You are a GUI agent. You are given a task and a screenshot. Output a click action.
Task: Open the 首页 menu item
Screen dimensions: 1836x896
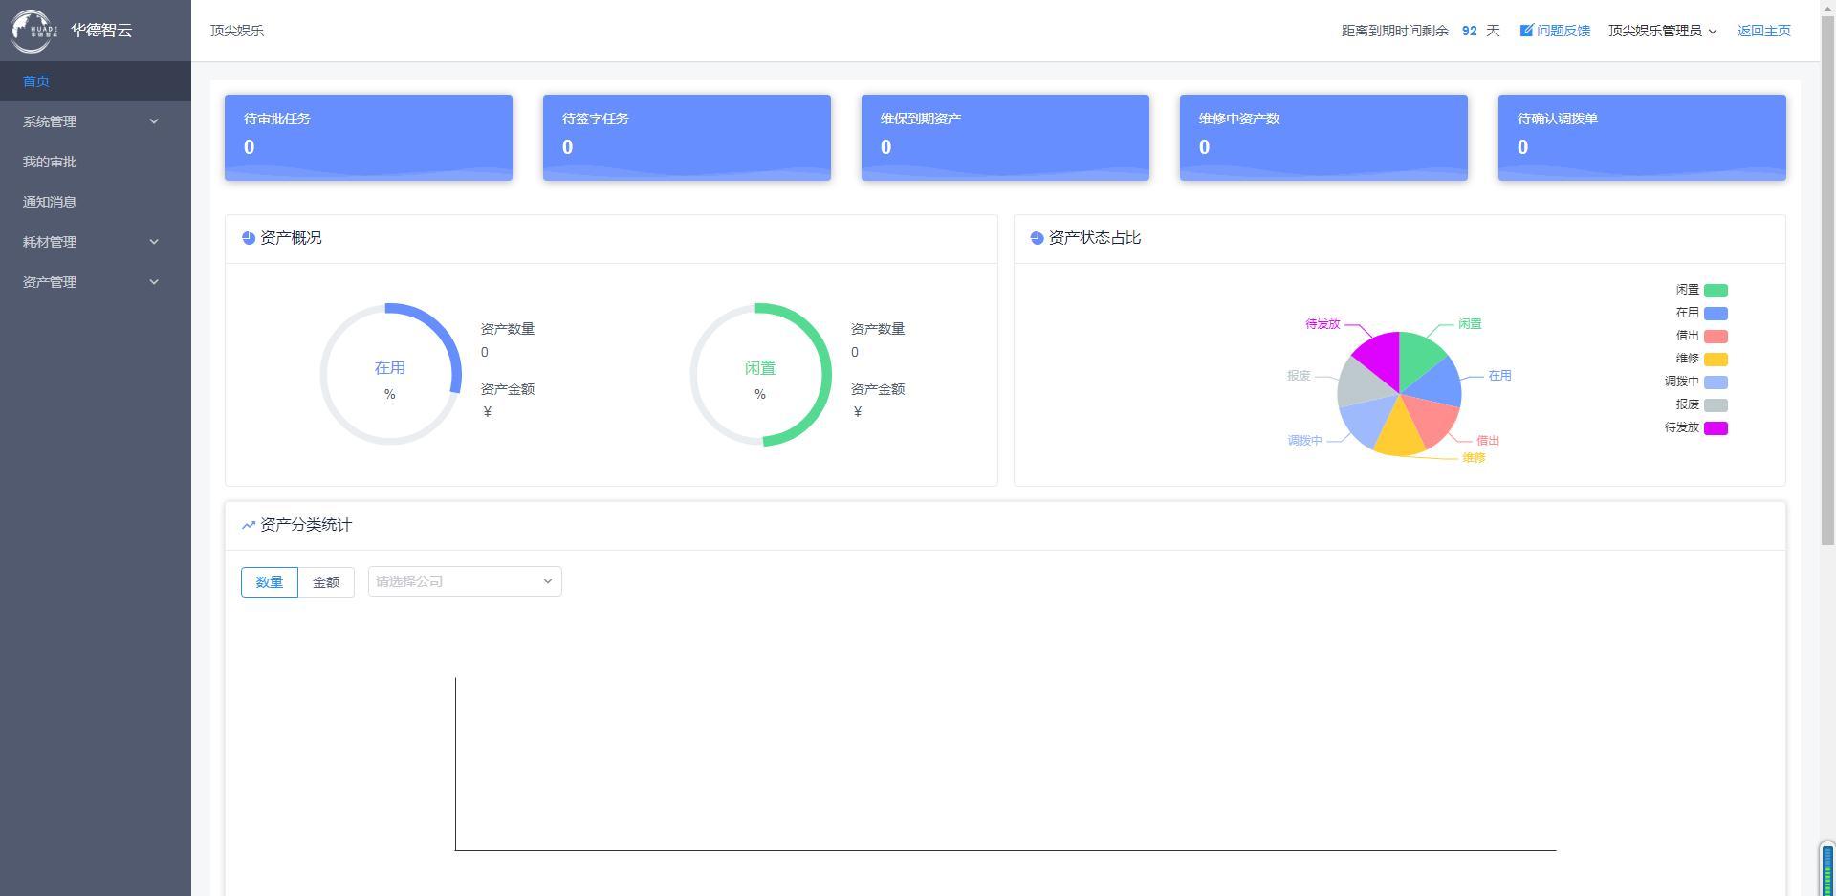96,81
